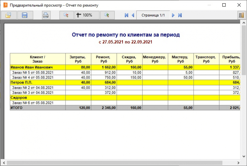Maximize the preview window

pos(224,5)
